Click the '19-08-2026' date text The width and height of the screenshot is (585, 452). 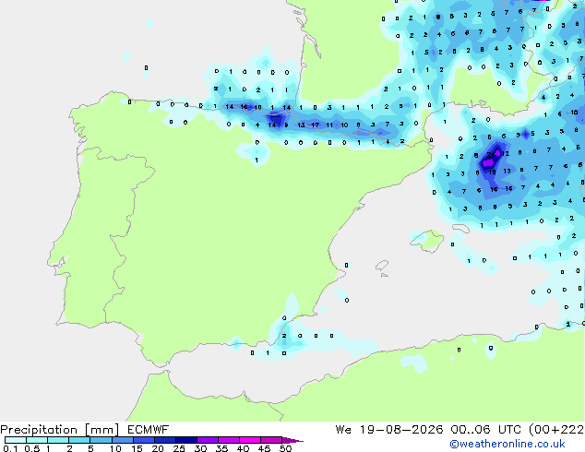pos(401,430)
